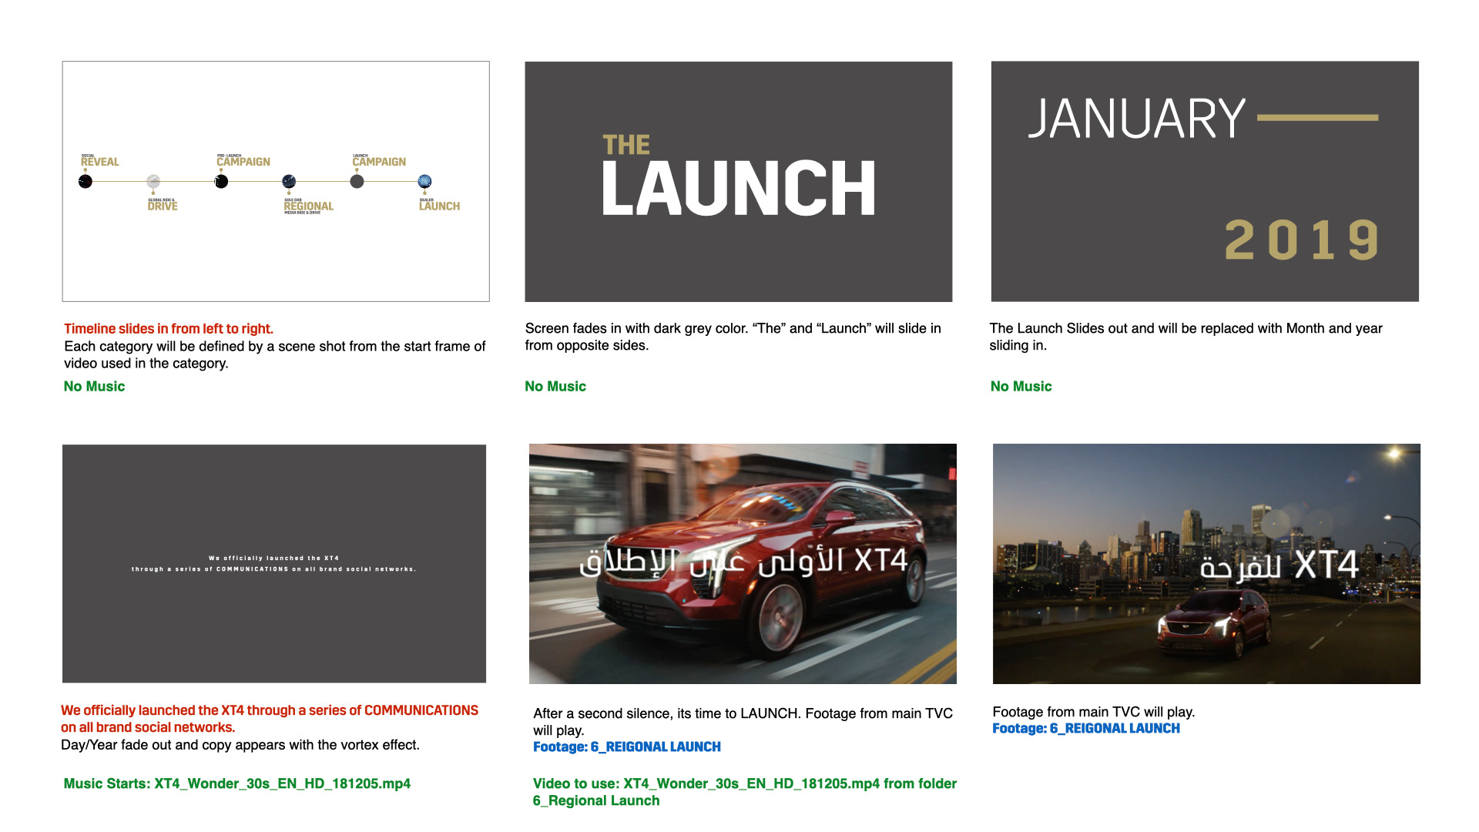Click the gold 2019 year text
Image resolution: width=1479 pixels, height=832 pixels.
click(x=1302, y=240)
